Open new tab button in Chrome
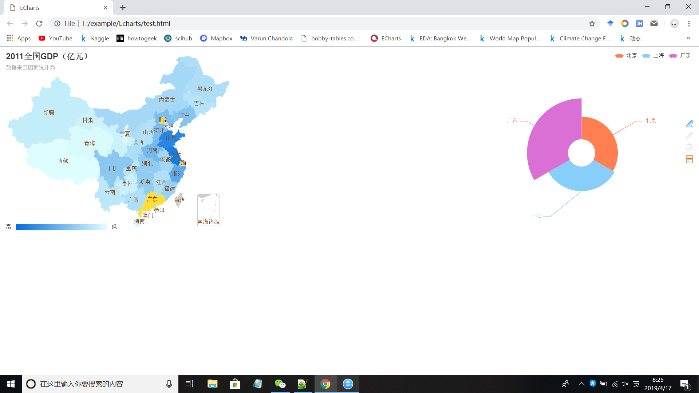 tap(122, 8)
